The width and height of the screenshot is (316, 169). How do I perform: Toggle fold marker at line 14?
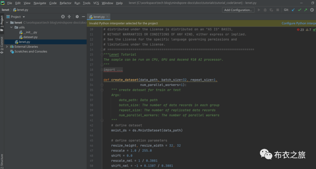(102, 49)
